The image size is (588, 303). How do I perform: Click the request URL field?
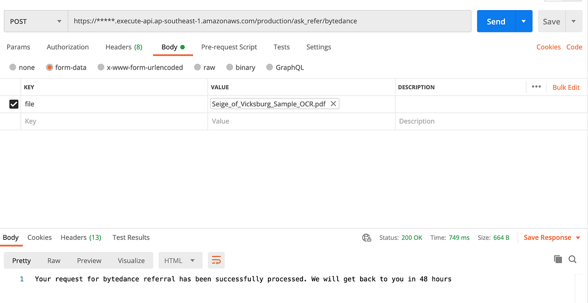click(269, 21)
